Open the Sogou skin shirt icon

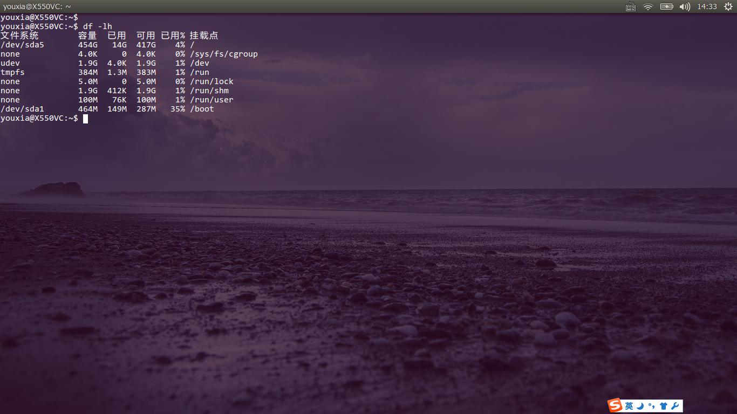click(663, 406)
